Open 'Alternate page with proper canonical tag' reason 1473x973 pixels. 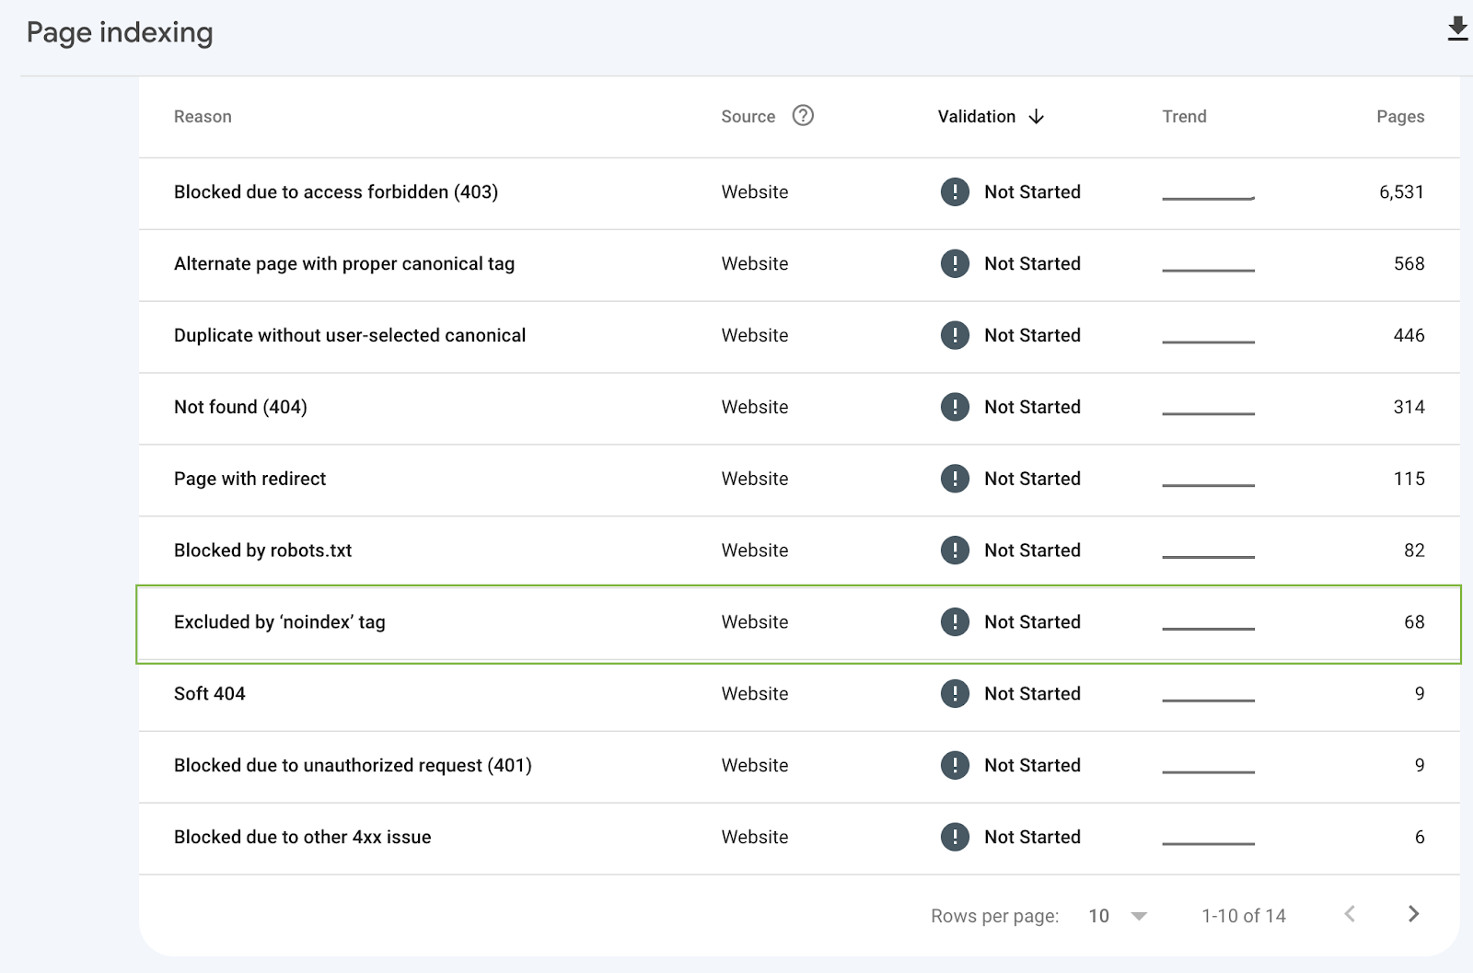tap(344, 264)
